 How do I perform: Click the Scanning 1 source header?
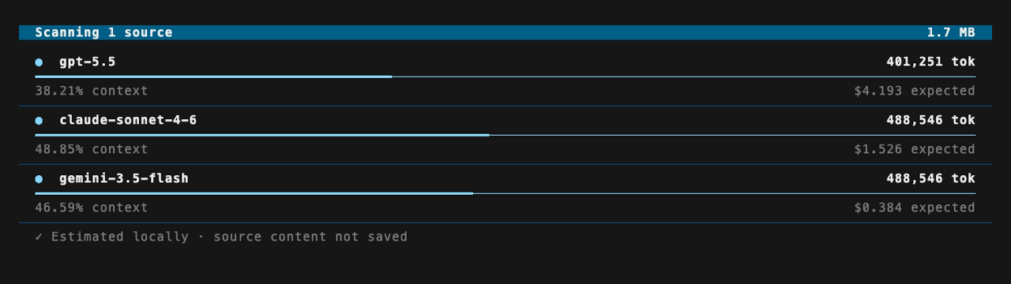pyautogui.click(x=103, y=32)
